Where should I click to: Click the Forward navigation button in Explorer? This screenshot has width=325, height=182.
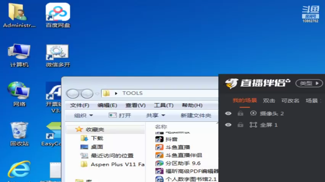click(x=87, y=94)
